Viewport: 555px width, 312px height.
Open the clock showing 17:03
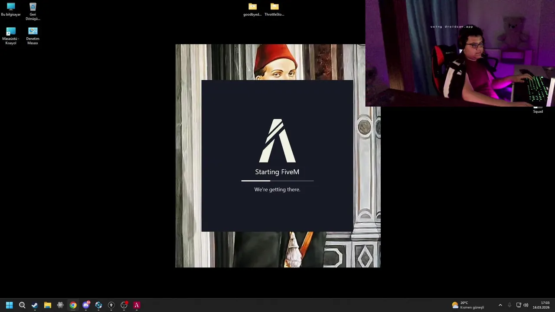coord(541,305)
